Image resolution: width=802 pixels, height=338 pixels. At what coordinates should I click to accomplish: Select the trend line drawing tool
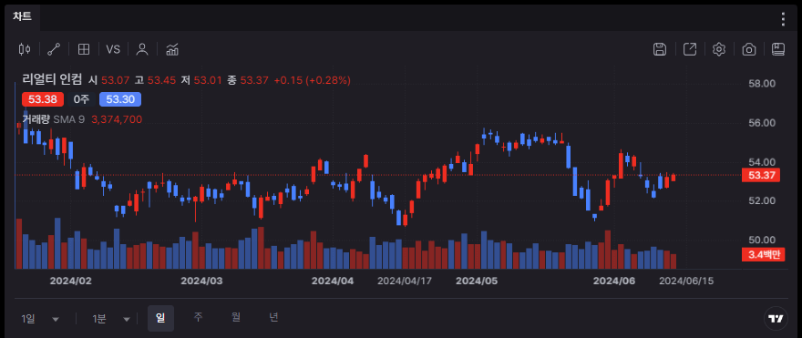pos(54,49)
